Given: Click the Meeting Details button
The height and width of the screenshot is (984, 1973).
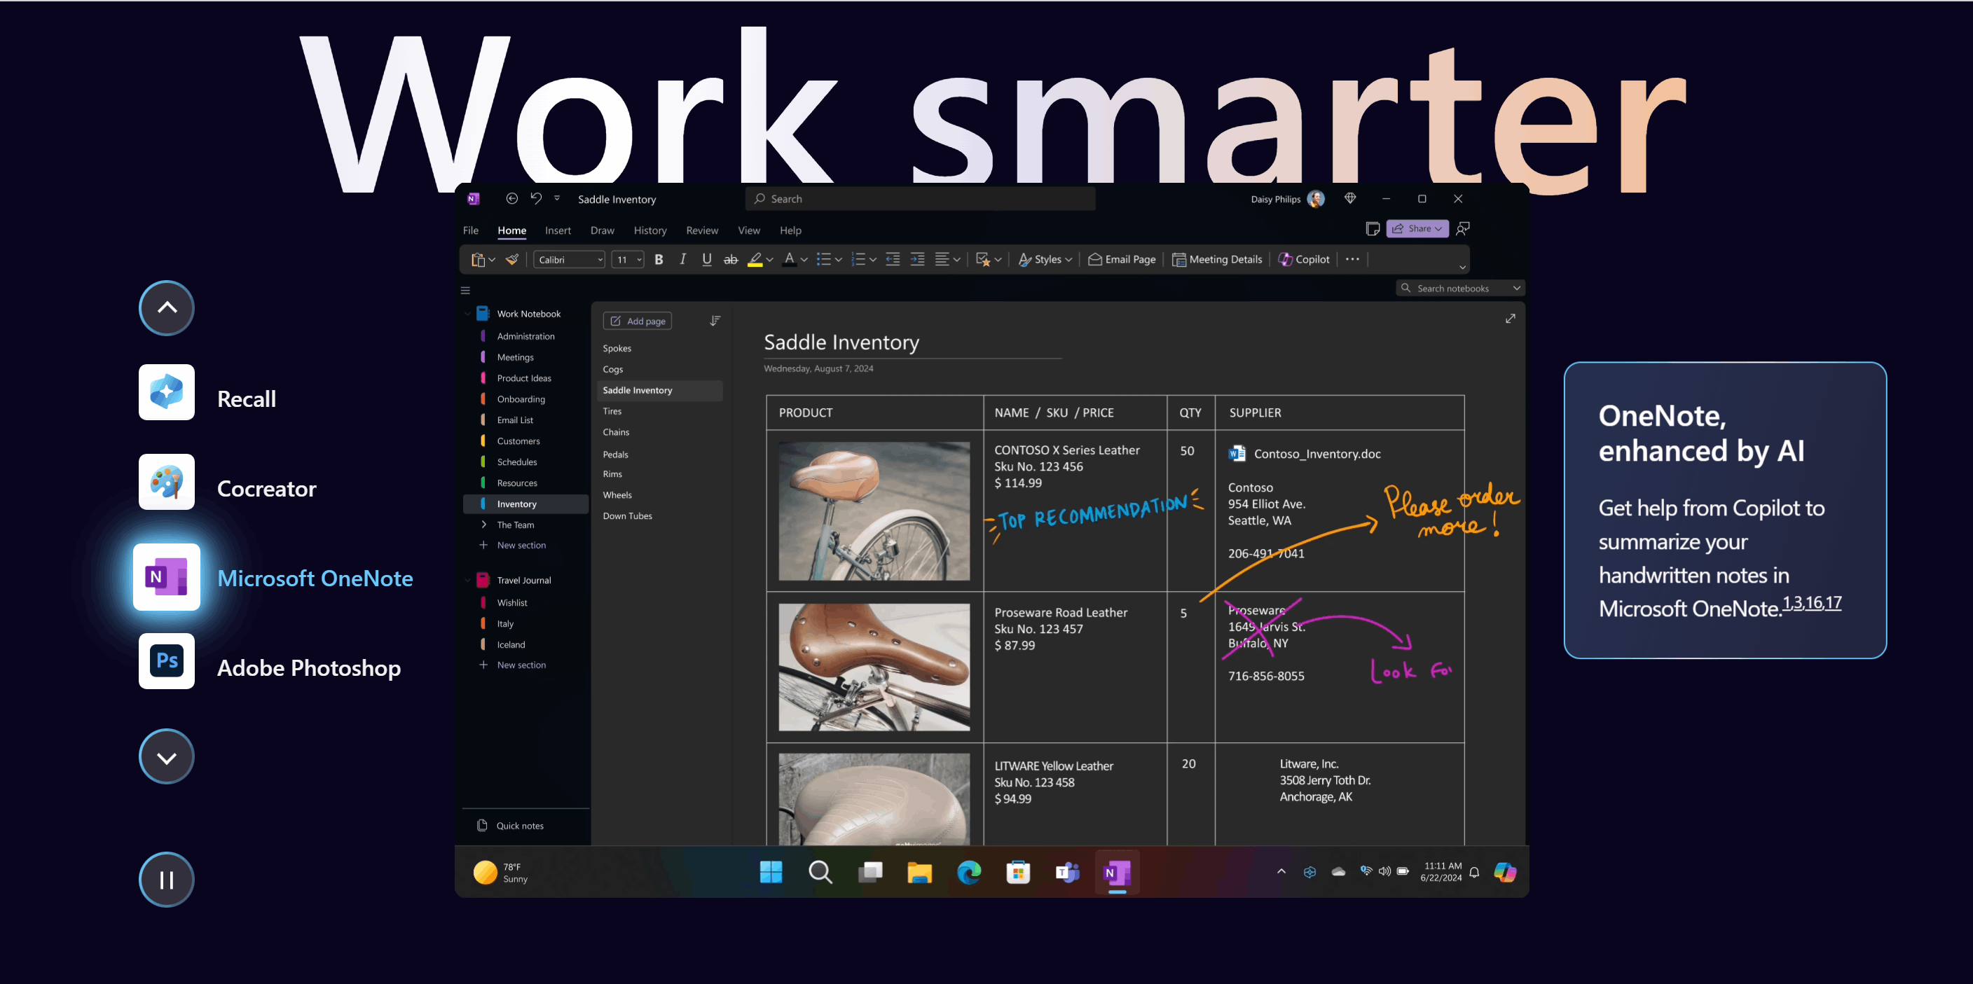Looking at the screenshot, I should tap(1217, 260).
